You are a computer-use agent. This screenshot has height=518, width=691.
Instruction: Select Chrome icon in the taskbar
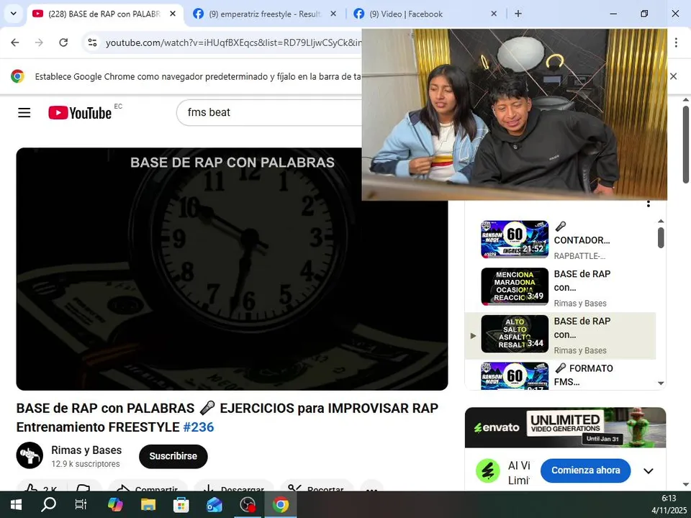[x=280, y=504]
